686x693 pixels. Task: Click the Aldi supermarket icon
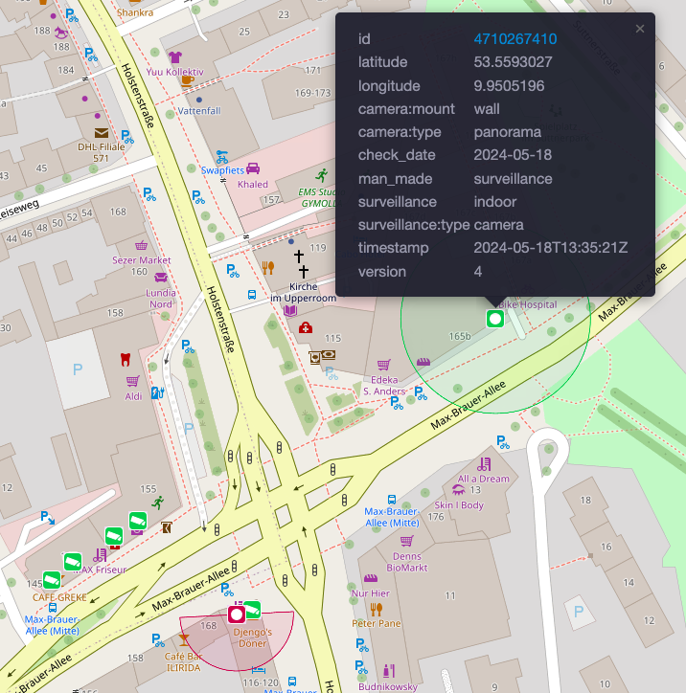click(133, 380)
